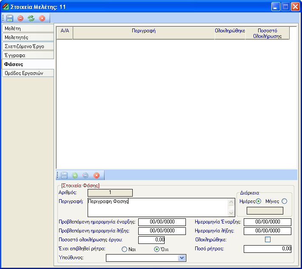Image resolution: width=302 pixels, height=269 pixels.
Task: Click the green refresh arrows icon
Action: point(31,18)
